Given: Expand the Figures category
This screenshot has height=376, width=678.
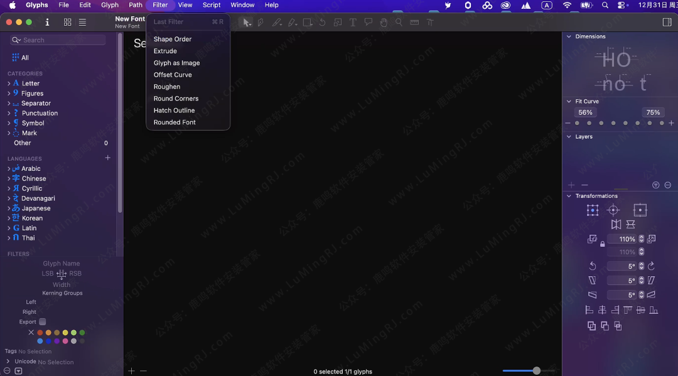Looking at the screenshot, I should 9,94.
